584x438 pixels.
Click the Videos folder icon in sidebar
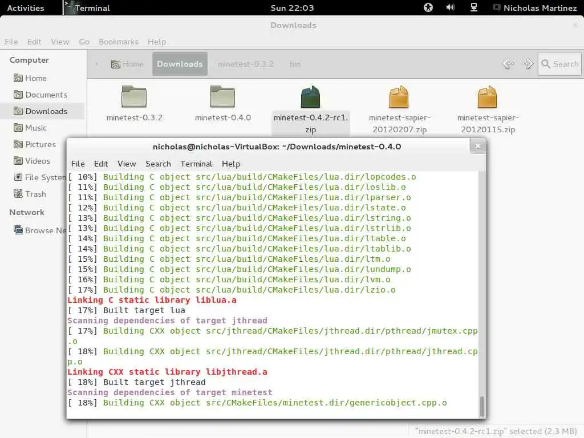pyautogui.click(x=18, y=160)
